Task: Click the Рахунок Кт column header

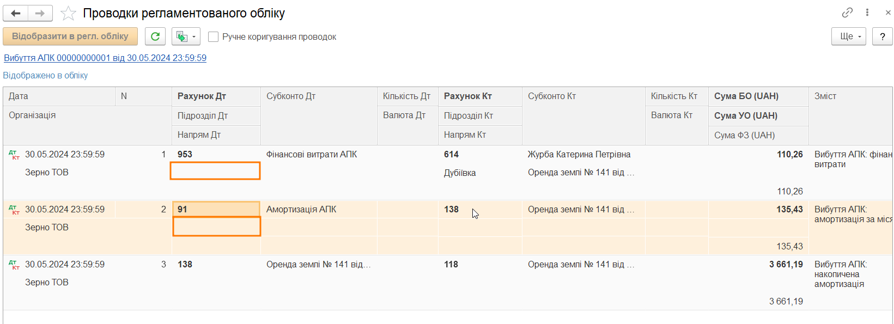Action: coord(468,96)
